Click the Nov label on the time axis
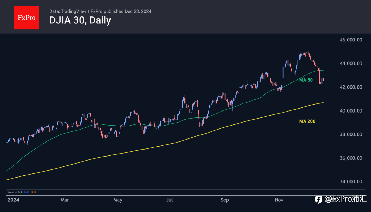This screenshot has height=212, width=371. click(x=279, y=200)
